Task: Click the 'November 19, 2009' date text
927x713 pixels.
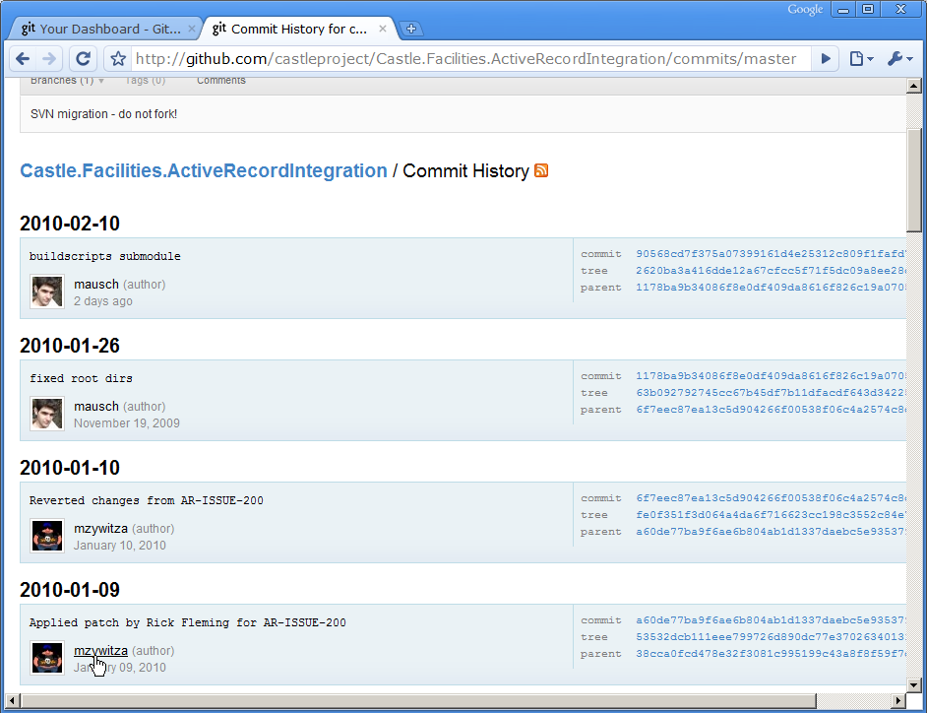Action: [127, 423]
